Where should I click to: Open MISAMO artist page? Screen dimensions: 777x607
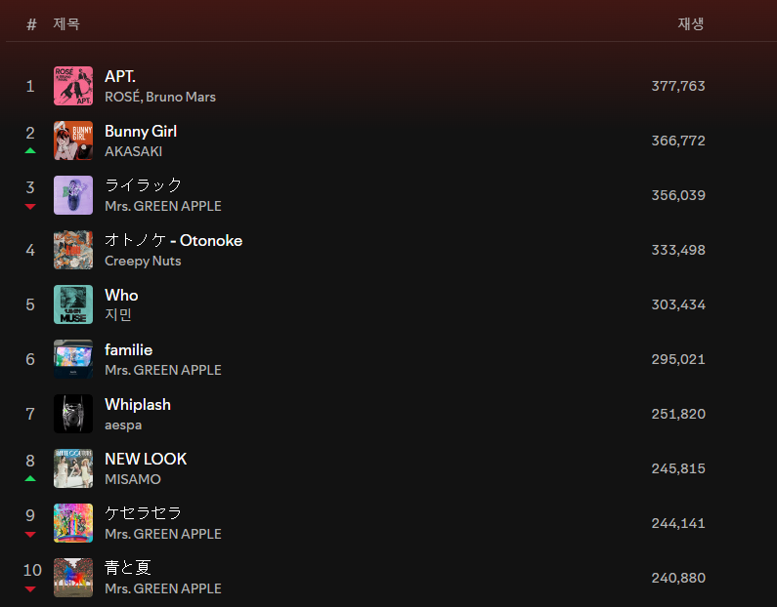133,479
